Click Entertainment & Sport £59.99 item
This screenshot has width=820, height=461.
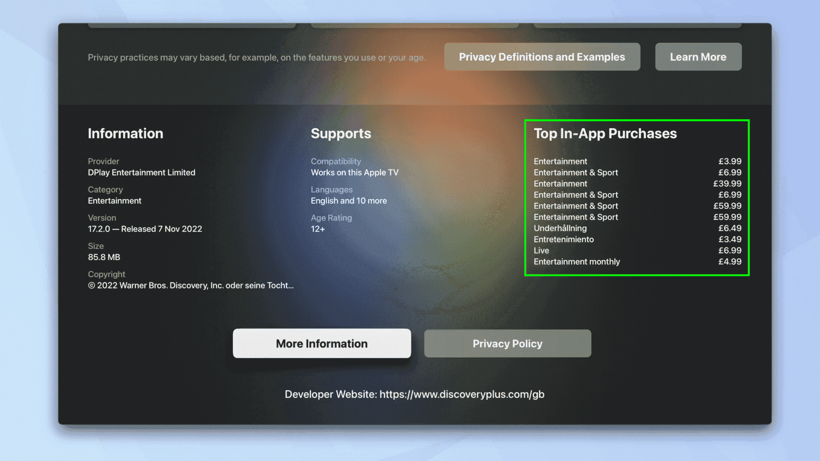(636, 205)
